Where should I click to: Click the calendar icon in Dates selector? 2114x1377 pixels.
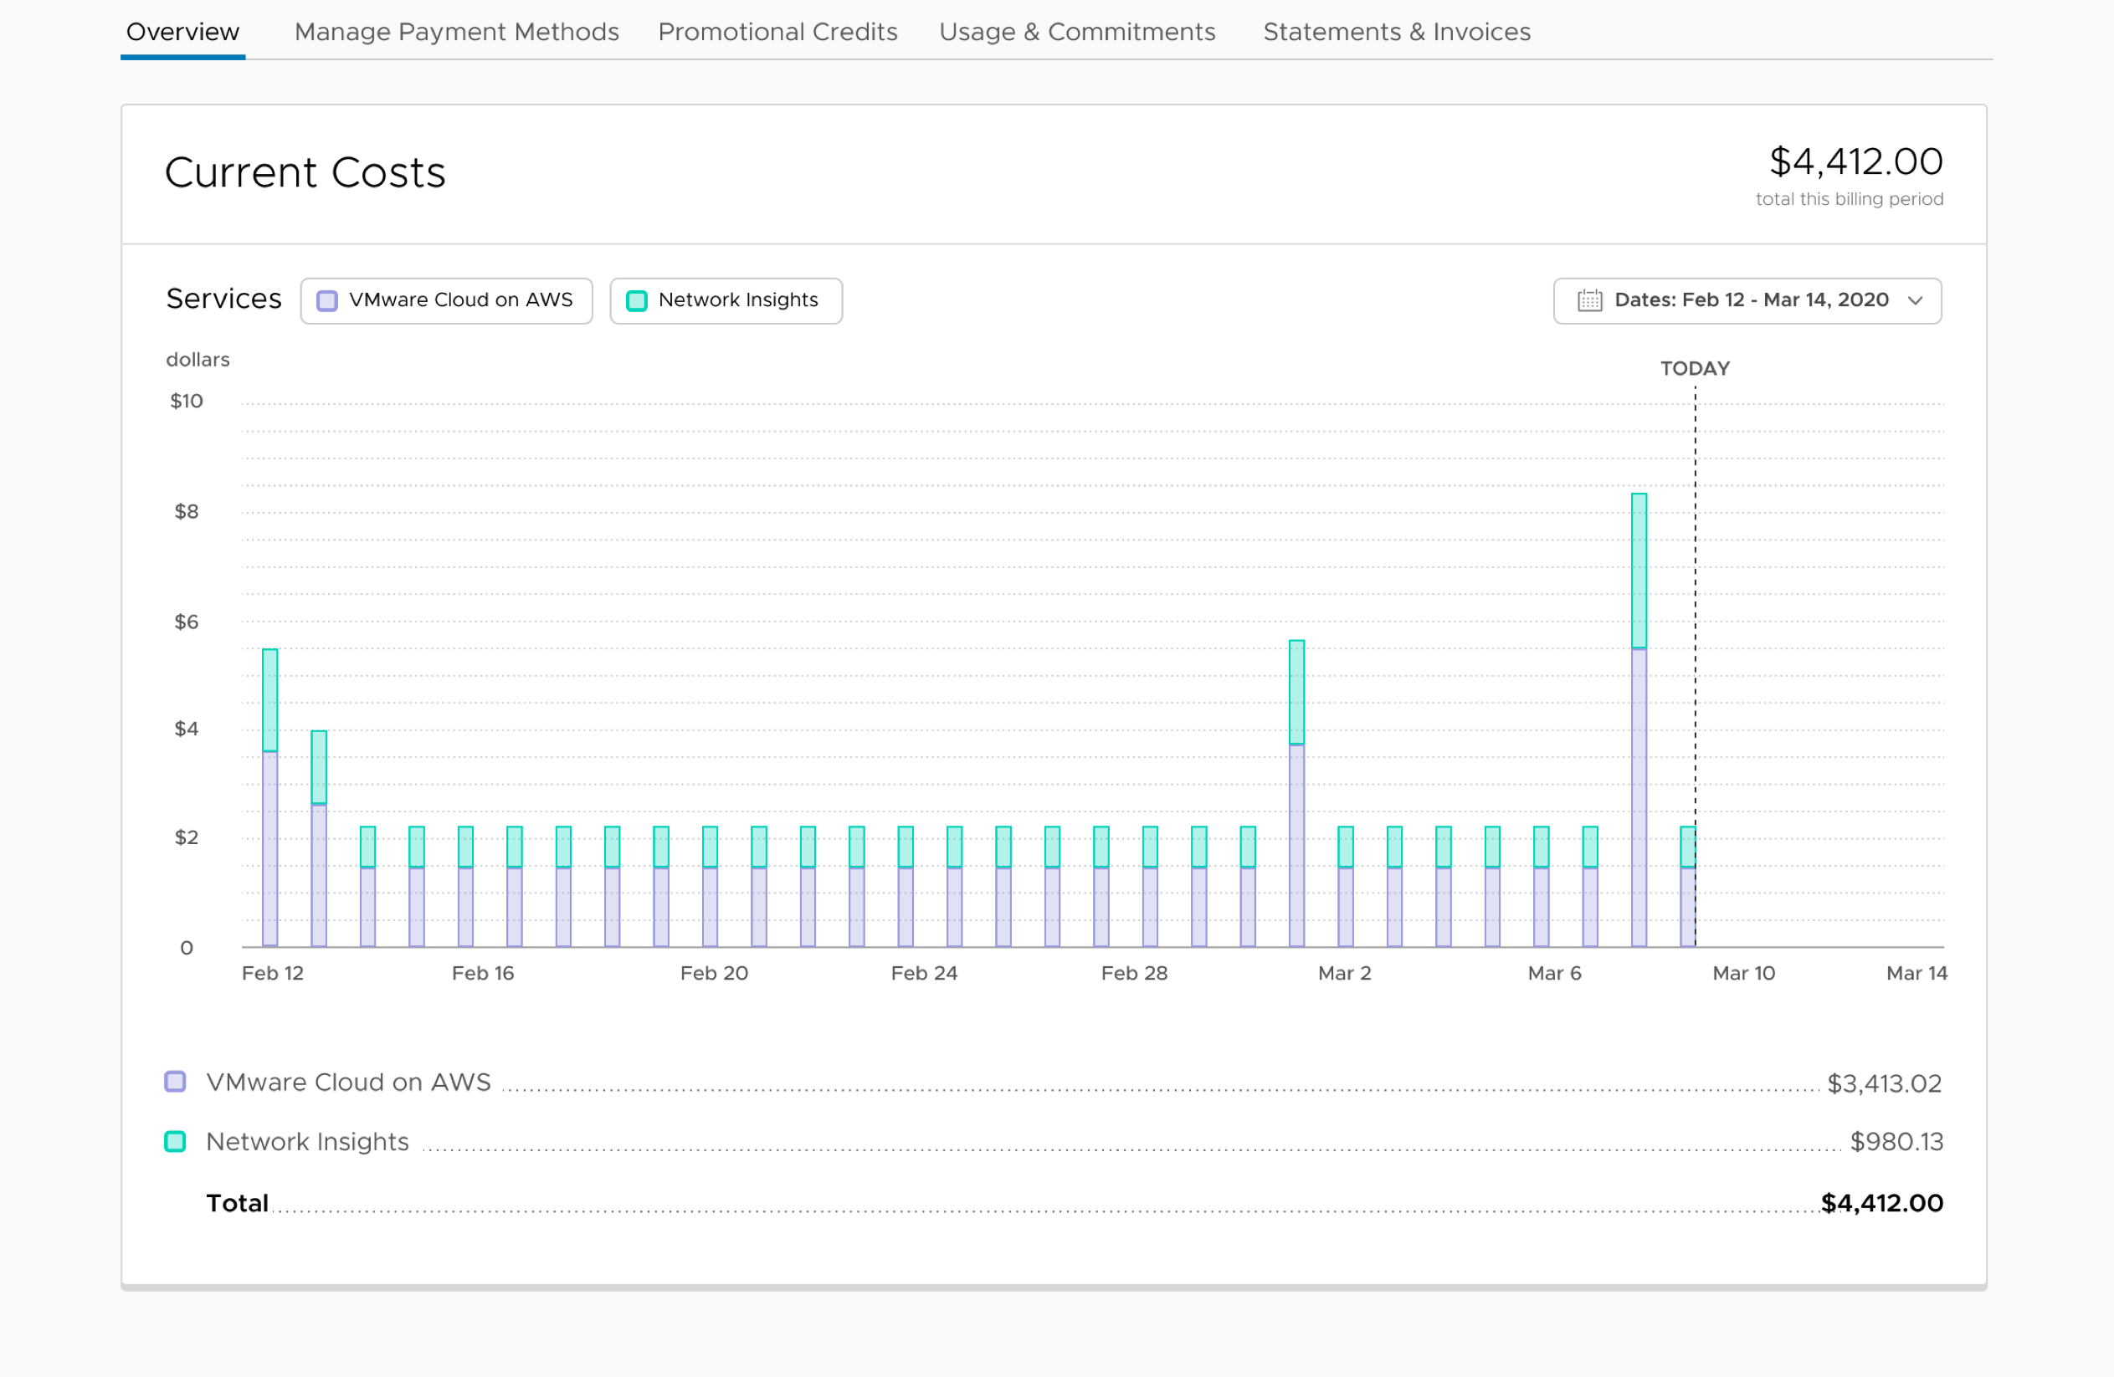[x=1589, y=300]
